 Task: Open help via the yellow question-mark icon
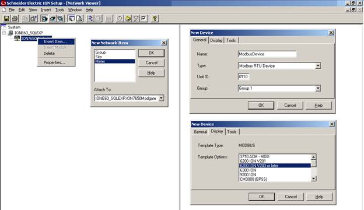coord(155,18)
